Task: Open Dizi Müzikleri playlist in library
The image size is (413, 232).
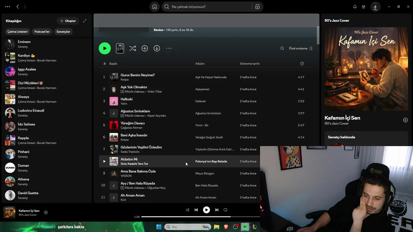Action: pyautogui.click(x=47, y=85)
